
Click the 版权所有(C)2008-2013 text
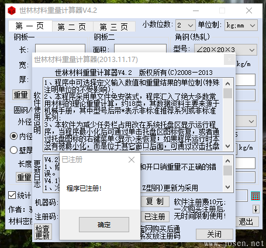(x=175, y=73)
